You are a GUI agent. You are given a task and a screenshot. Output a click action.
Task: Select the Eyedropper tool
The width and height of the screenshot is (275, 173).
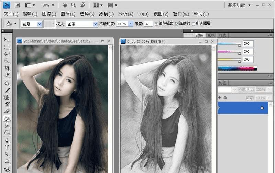click(x=7, y=75)
